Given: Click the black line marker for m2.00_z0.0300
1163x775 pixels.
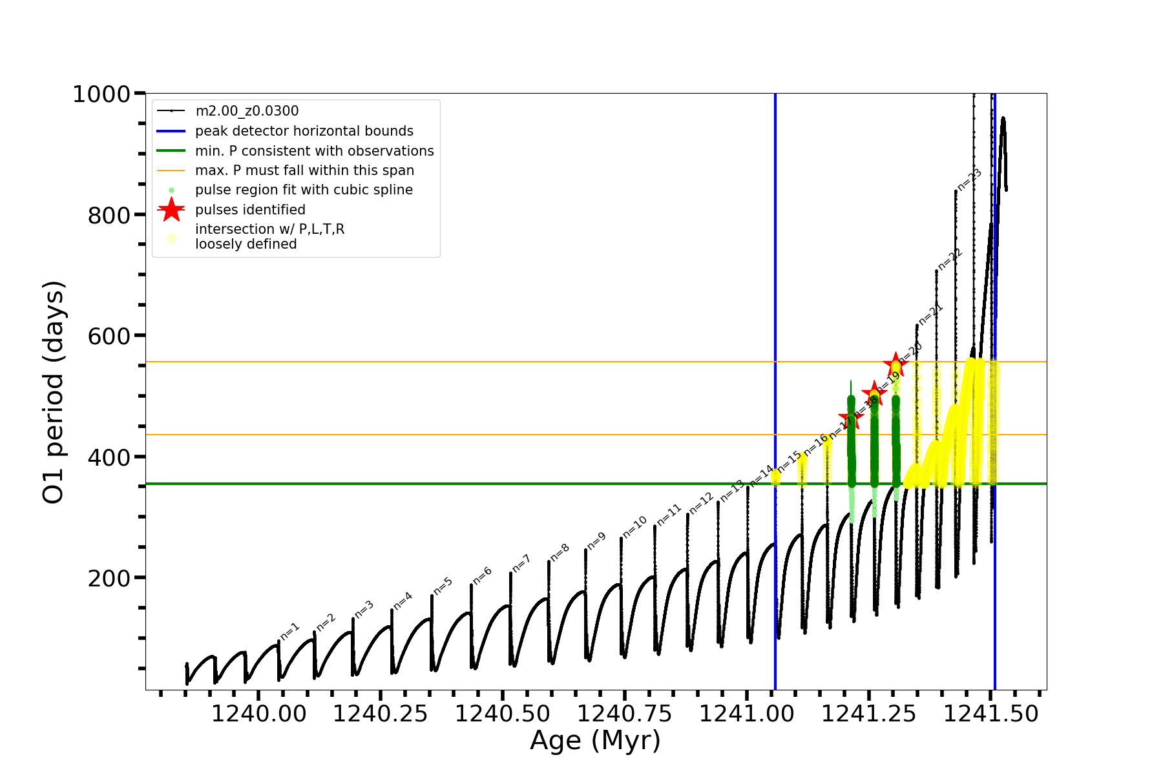Looking at the screenshot, I should 171,111.
